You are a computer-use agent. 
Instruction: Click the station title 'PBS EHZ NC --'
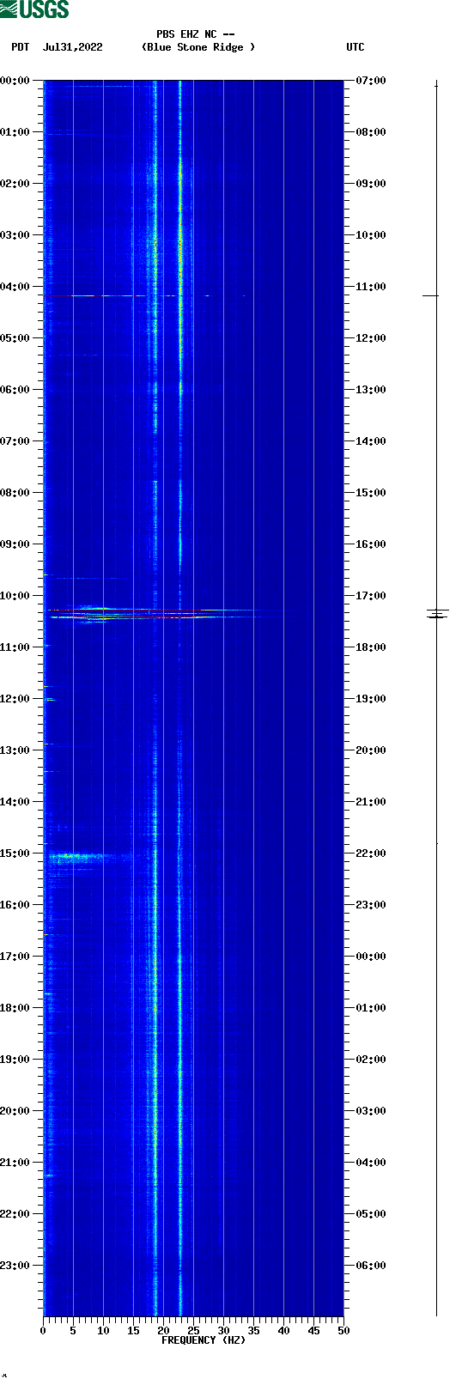[196, 34]
